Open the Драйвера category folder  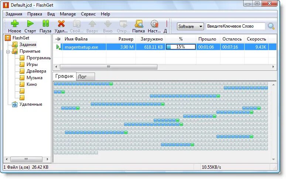(x=22, y=71)
